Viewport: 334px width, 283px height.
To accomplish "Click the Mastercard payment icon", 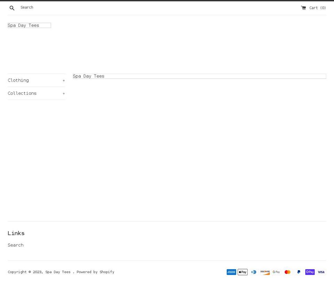I will (x=287, y=272).
